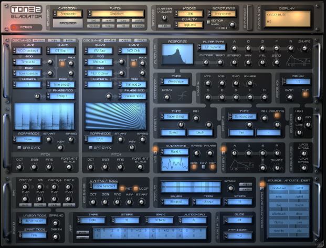The width and height of the screenshot is (326, 248).
Task: Open the Voices selector showing 256
Action: click(189, 14)
